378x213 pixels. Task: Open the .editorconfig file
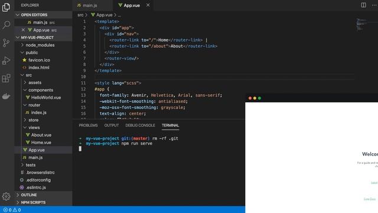(x=43, y=180)
